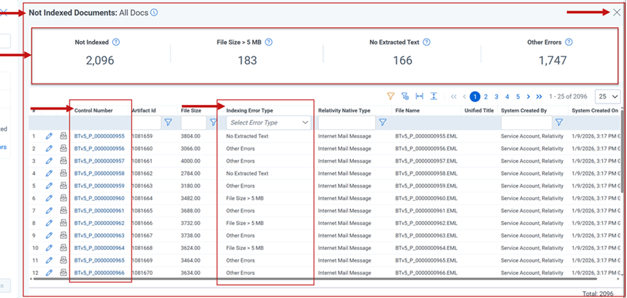
Task: Click edit pencil for BTv5_P_0000000958 row
Action: click(49, 174)
